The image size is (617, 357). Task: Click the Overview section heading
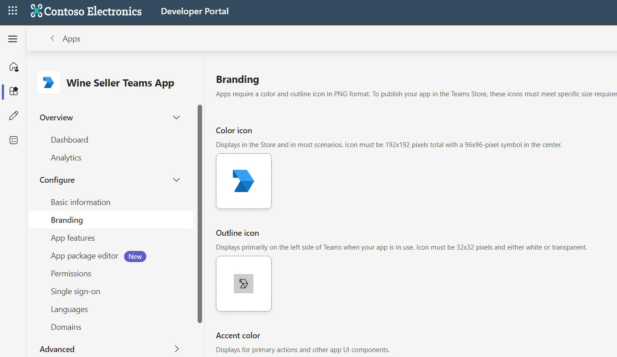click(56, 117)
